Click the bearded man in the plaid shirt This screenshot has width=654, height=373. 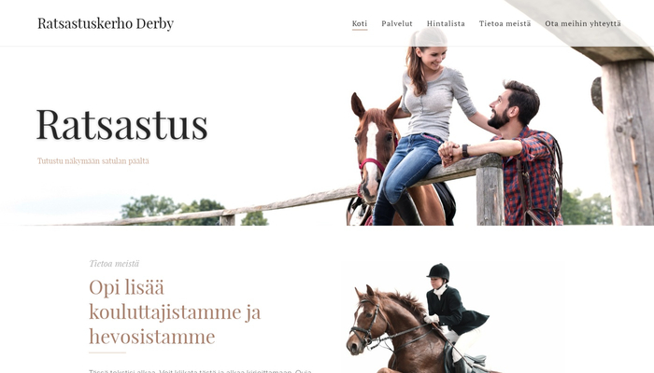point(521,154)
